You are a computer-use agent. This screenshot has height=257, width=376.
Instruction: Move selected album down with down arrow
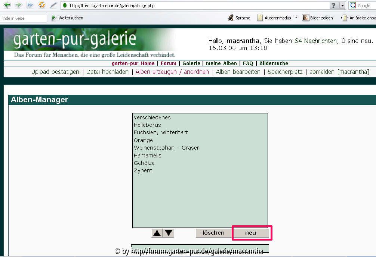coord(169,233)
